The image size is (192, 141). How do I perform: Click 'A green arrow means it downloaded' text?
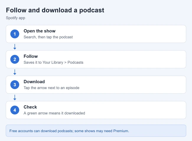click(x=54, y=113)
